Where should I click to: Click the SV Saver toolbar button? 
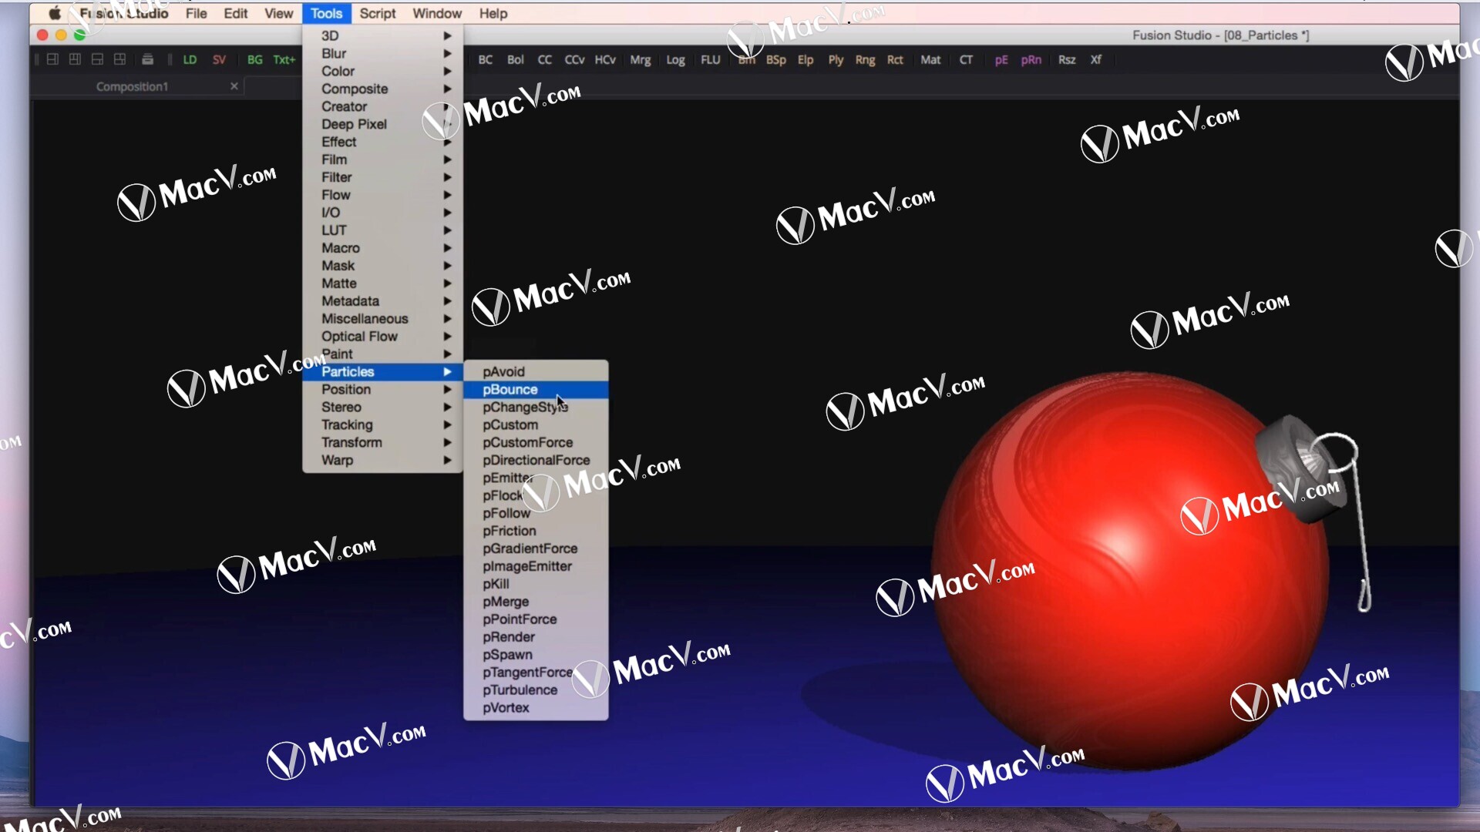coord(219,60)
